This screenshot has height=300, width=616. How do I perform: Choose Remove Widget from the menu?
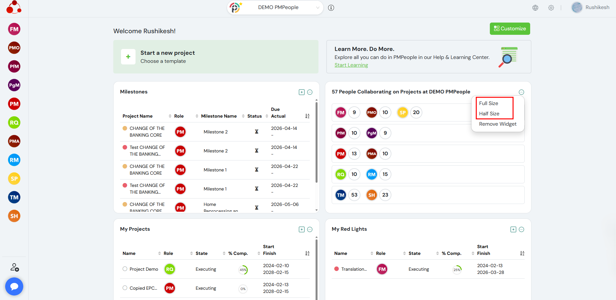click(498, 124)
